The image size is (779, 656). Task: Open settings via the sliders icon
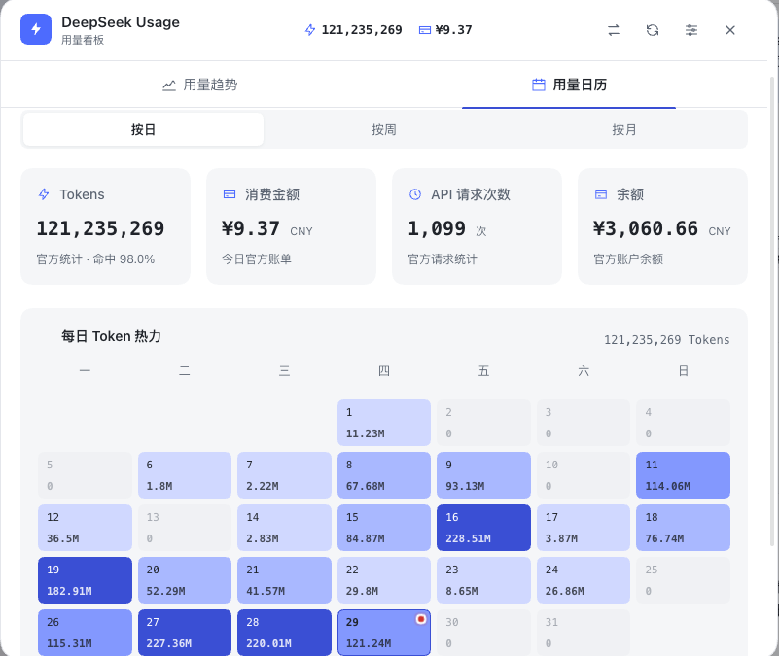[691, 30]
